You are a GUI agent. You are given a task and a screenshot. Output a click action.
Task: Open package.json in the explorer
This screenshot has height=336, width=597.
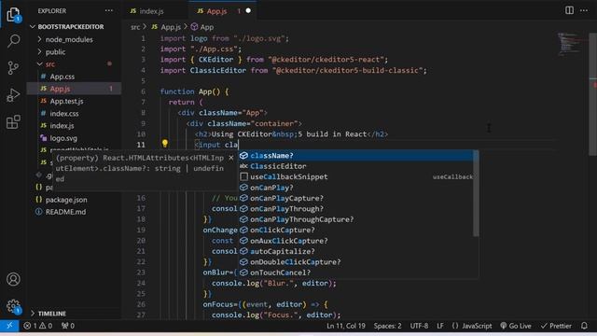pyautogui.click(x=75, y=200)
